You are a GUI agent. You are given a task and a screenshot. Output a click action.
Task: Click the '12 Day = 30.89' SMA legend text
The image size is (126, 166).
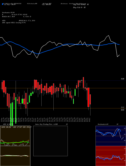click(9, 5)
